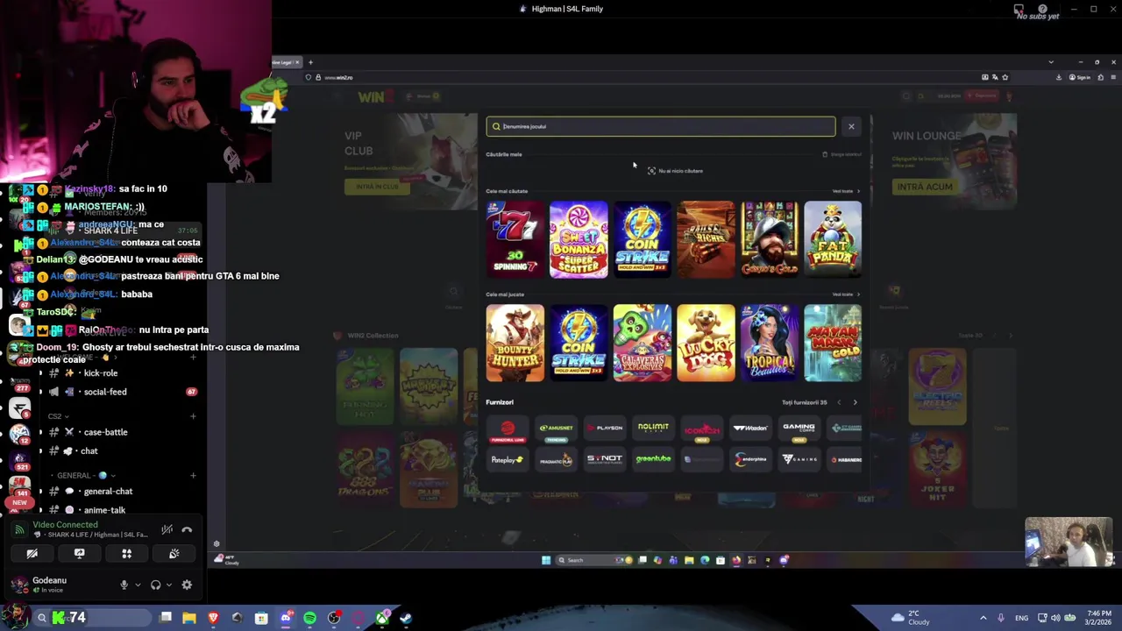Bookmark the page with the star icon
Image resolution: width=1122 pixels, height=631 pixels.
[x=1005, y=77]
